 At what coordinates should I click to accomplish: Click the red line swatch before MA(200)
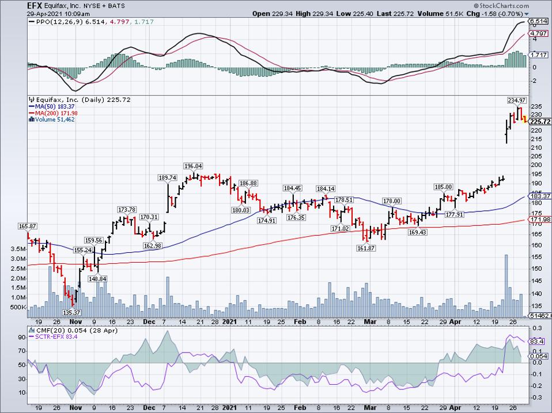tap(32, 113)
